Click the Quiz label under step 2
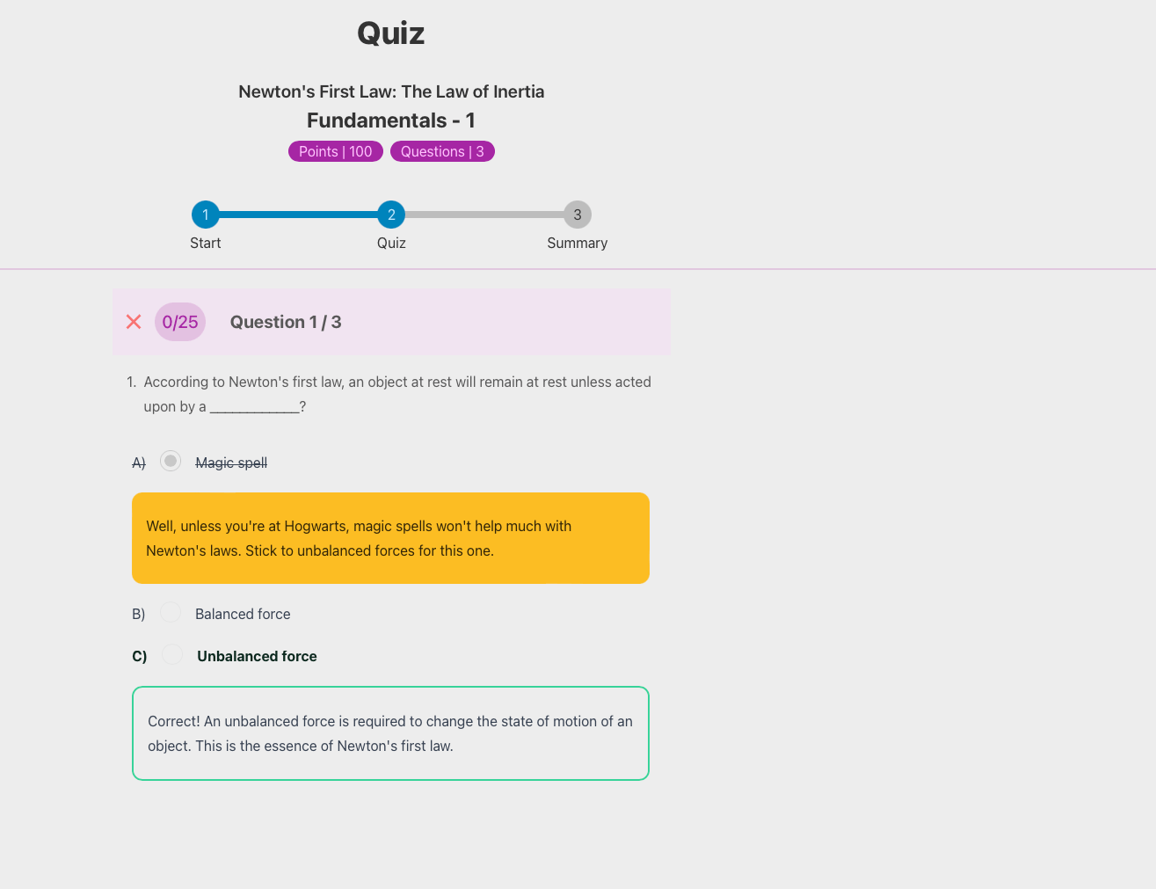 point(391,244)
